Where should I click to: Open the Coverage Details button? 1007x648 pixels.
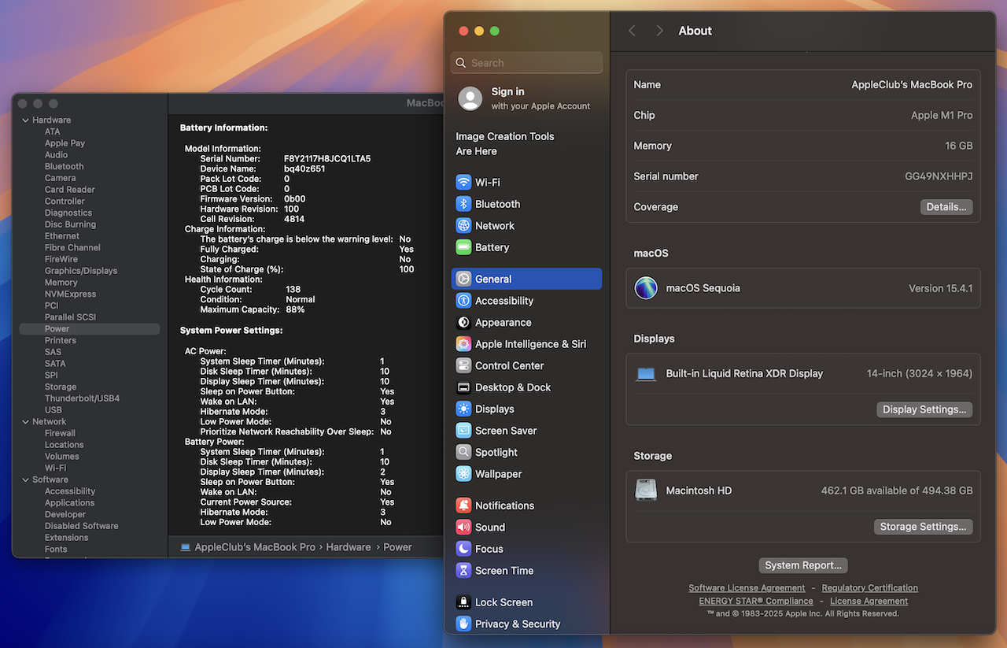pyautogui.click(x=946, y=207)
